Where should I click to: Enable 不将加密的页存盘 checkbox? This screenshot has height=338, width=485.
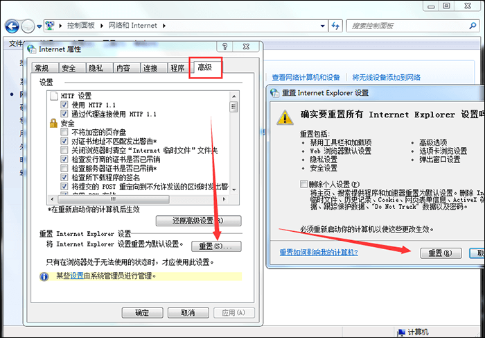64,133
